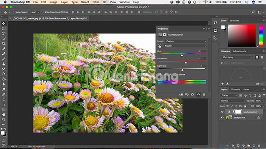The height and width of the screenshot is (149, 266).
Task: Open the Filter menu
Action: pyautogui.click(x=96, y=2)
